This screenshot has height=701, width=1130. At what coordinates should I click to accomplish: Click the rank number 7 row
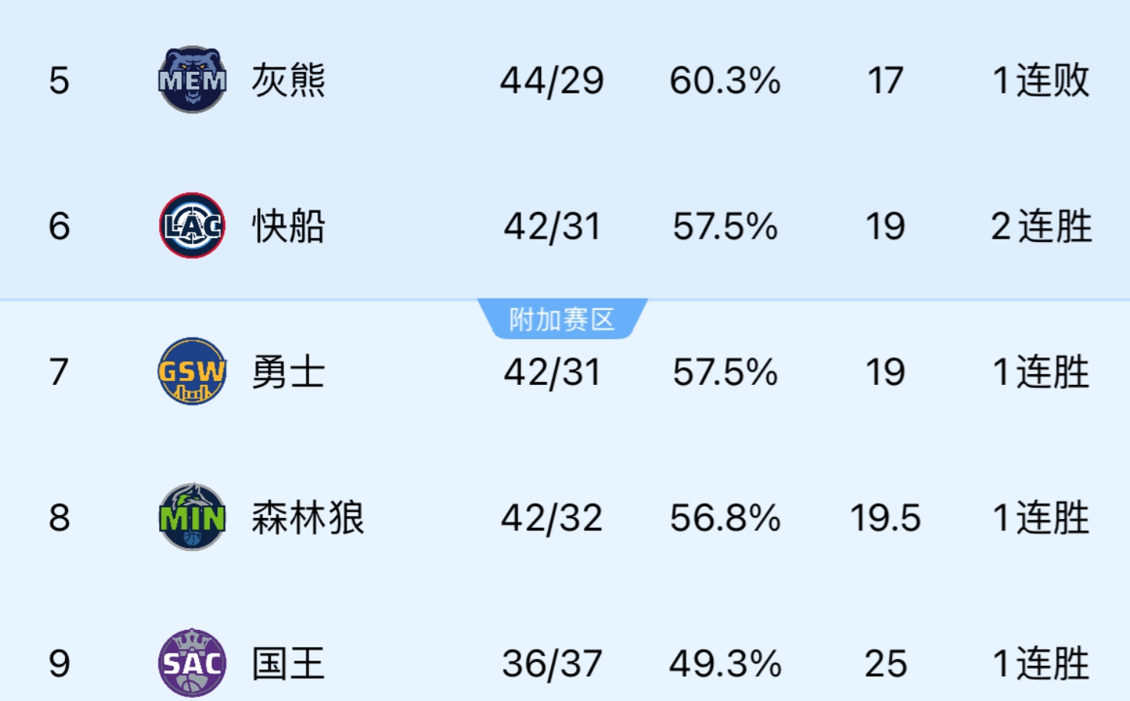tap(59, 373)
